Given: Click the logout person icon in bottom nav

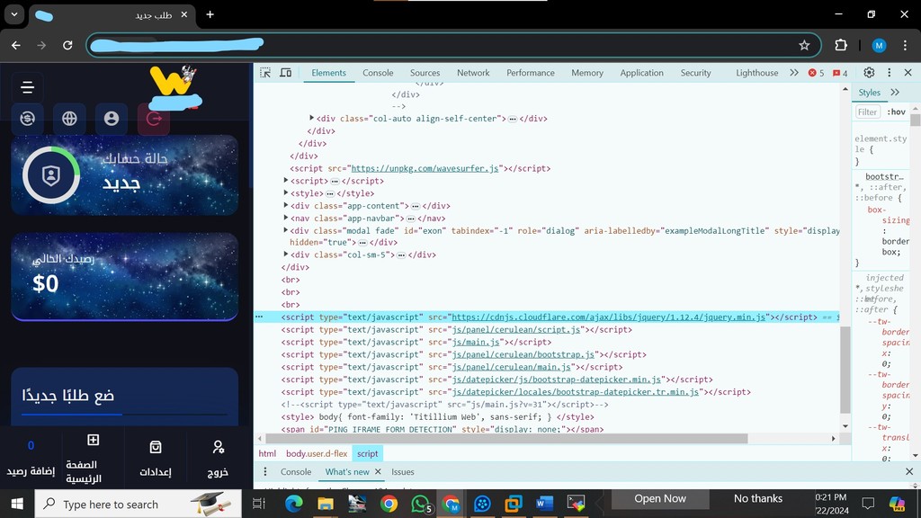Looking at the screenshot, I should point(218,448).
